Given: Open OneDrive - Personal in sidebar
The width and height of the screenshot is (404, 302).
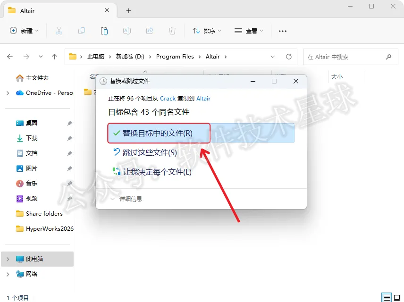Looking at the screenshot, I should 44,93.
